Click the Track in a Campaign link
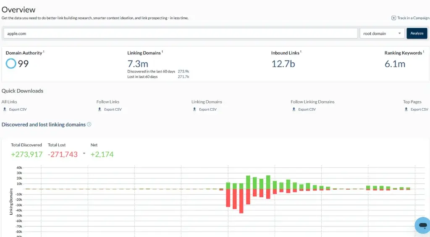430x237 pixels. click(x=413, y=18)
